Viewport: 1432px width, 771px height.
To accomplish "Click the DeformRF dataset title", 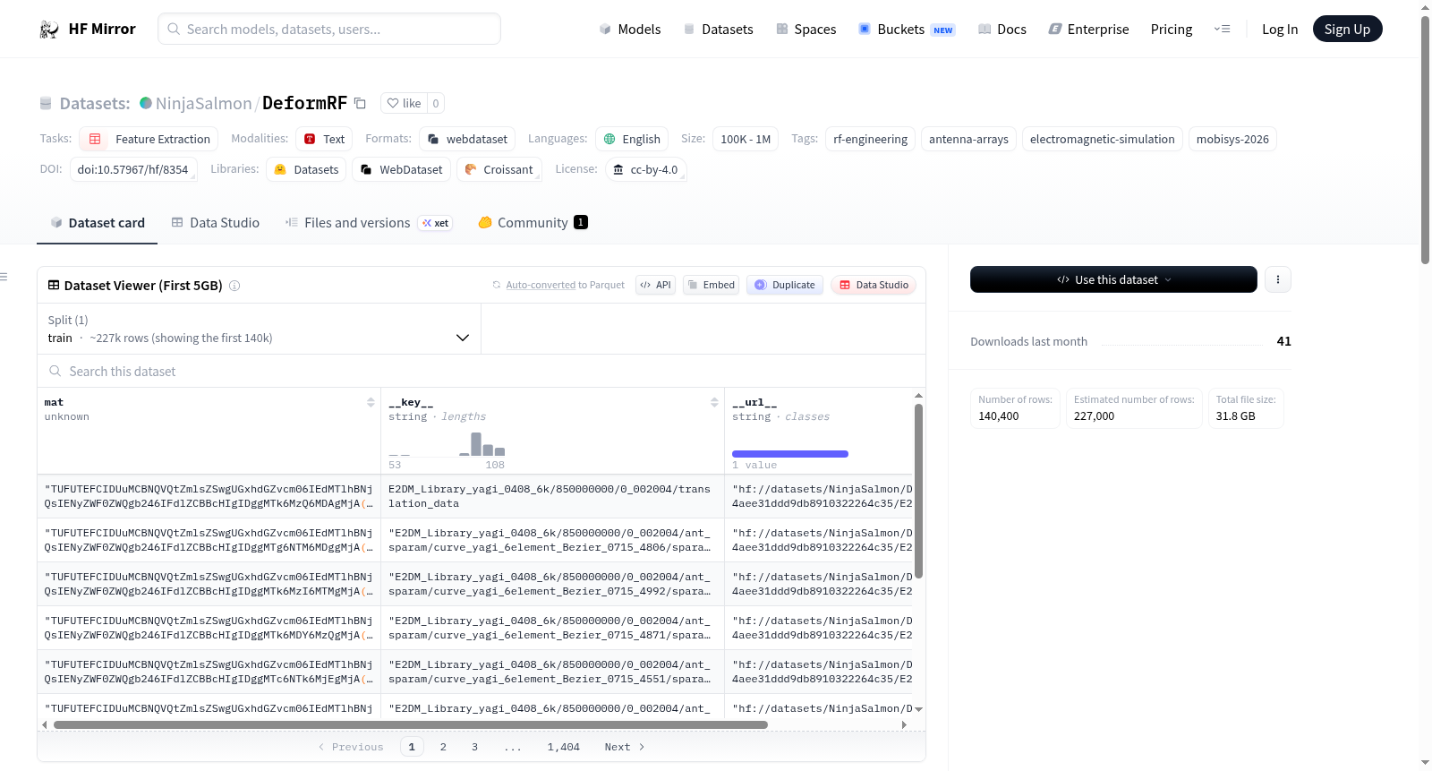I will (304, 103).
